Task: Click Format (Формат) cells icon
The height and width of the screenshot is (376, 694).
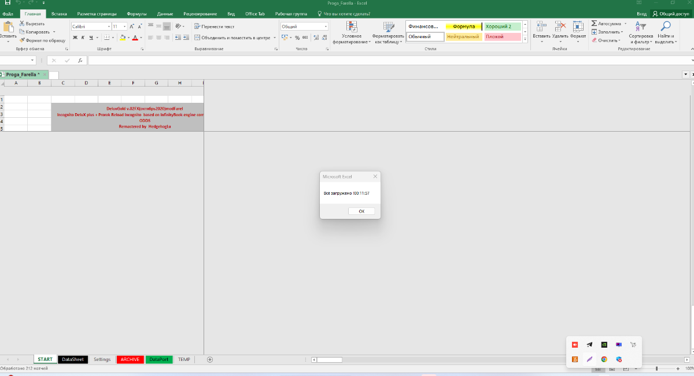Action: coord(578,31)
